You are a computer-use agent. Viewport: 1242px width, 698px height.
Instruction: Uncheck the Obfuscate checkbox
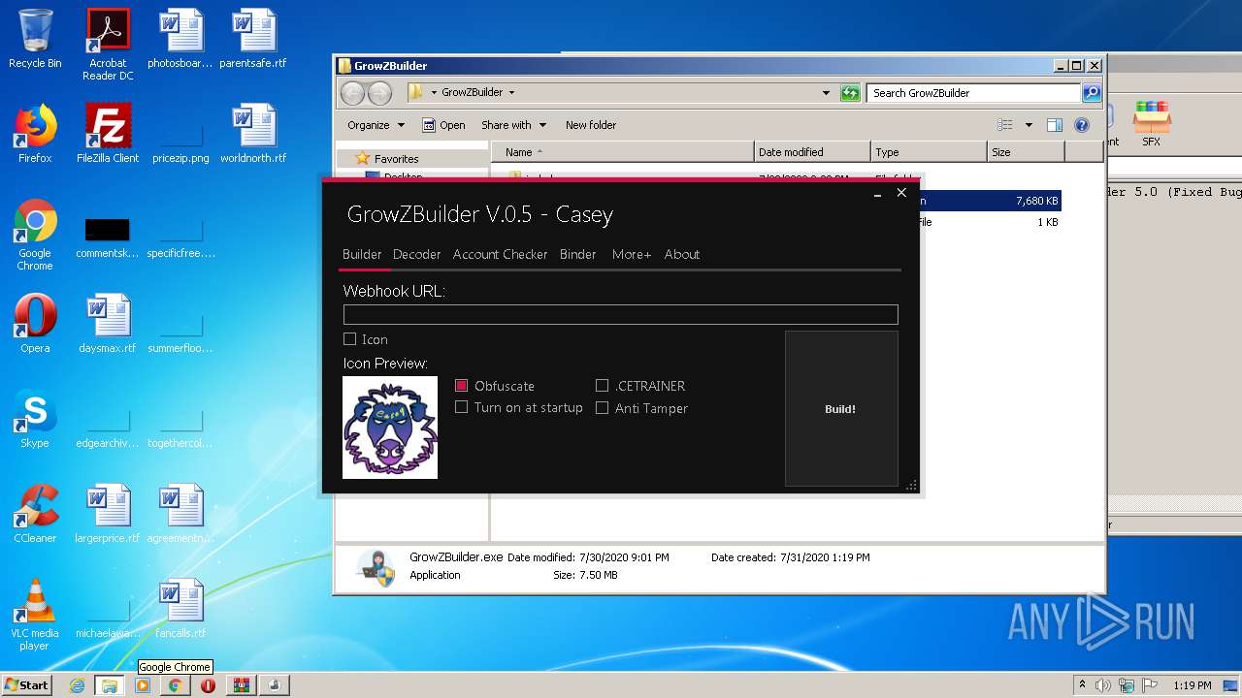[462, 386]
